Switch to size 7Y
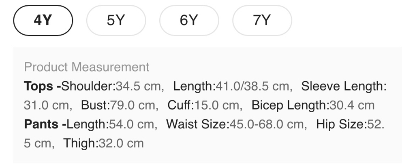415x164 pixels. [262, 20]
